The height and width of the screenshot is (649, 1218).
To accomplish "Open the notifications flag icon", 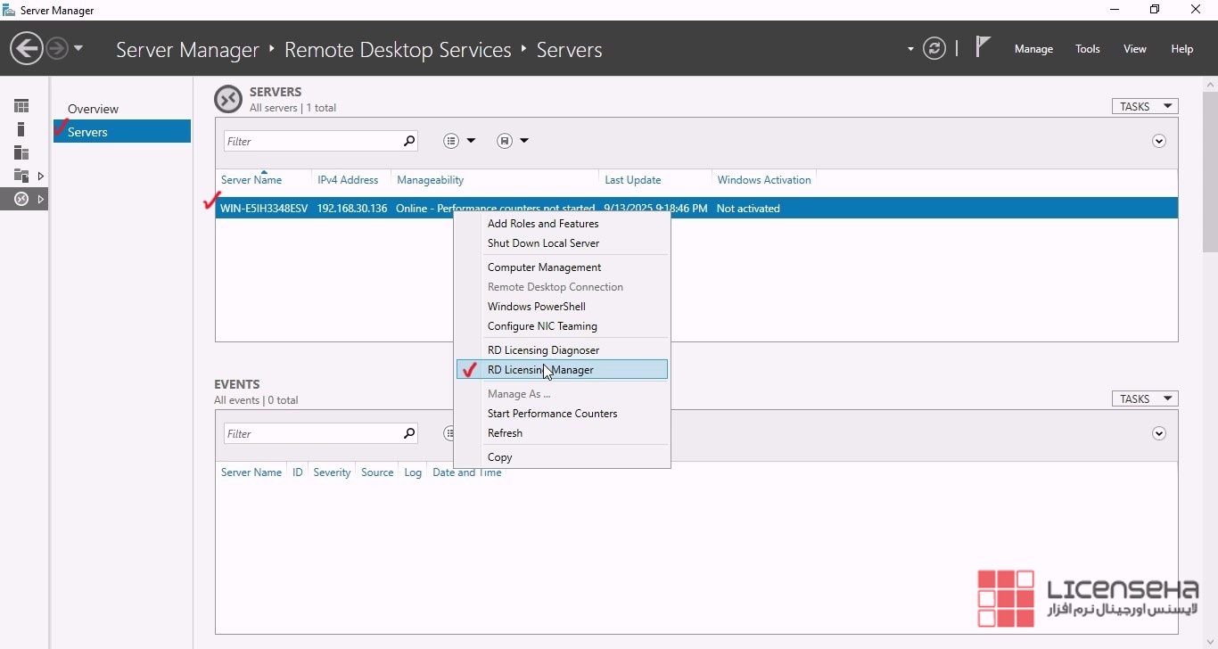I will click(983, 47).
